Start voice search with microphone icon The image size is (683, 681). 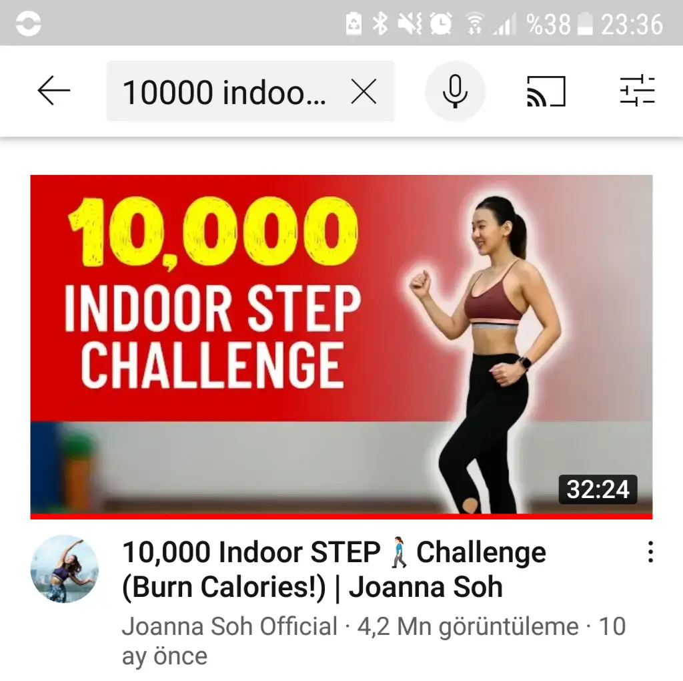(455, 91)
